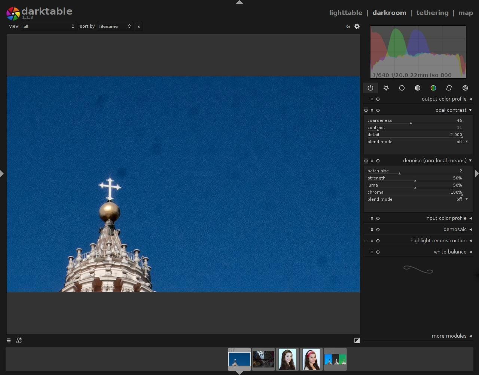The image size is (479, 375).
Task: Open the view filter dropdown showing all
Action: (49, 26)
